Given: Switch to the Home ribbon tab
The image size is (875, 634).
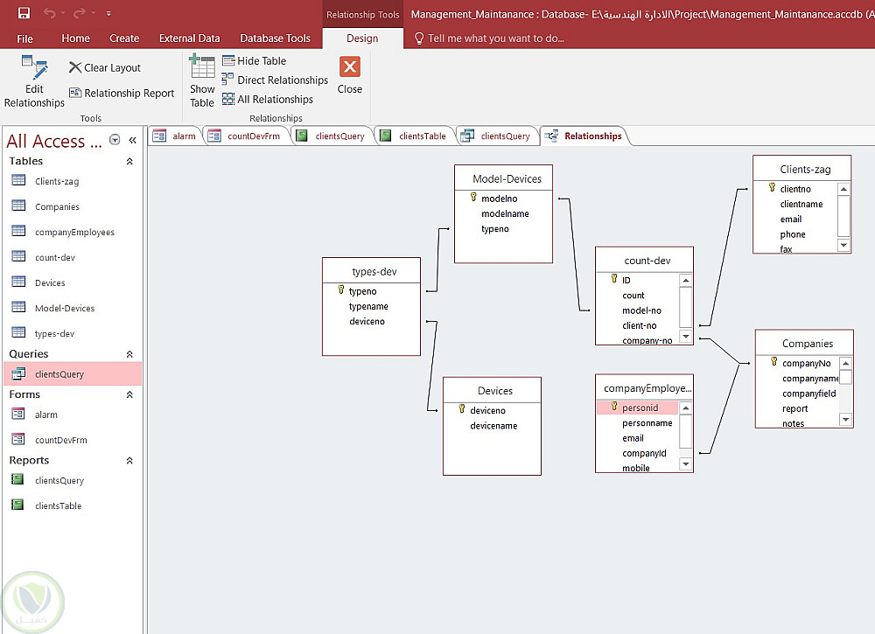Looking at the screenshot, I should click(75, 38).
